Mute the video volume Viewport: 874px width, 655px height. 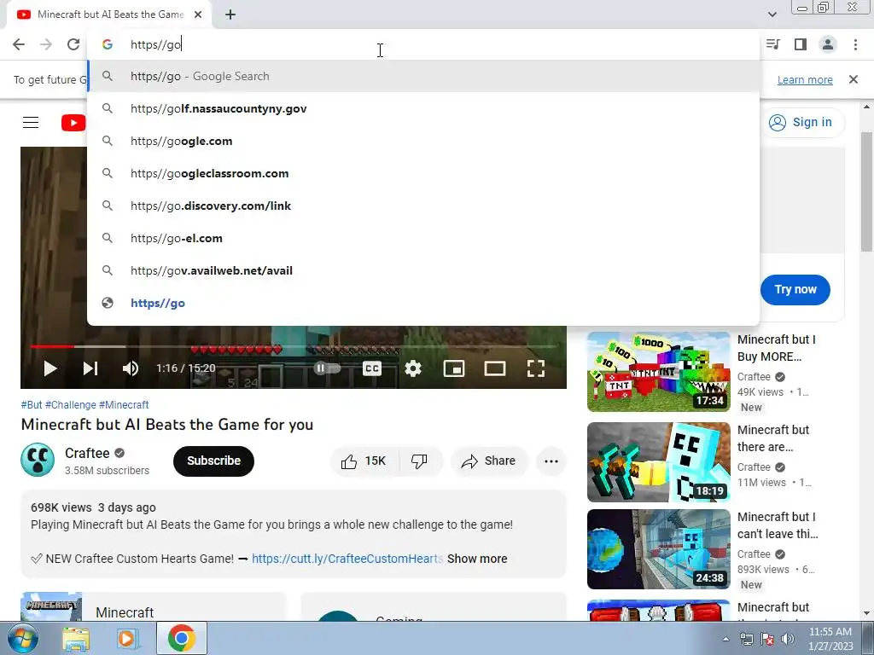131,368
